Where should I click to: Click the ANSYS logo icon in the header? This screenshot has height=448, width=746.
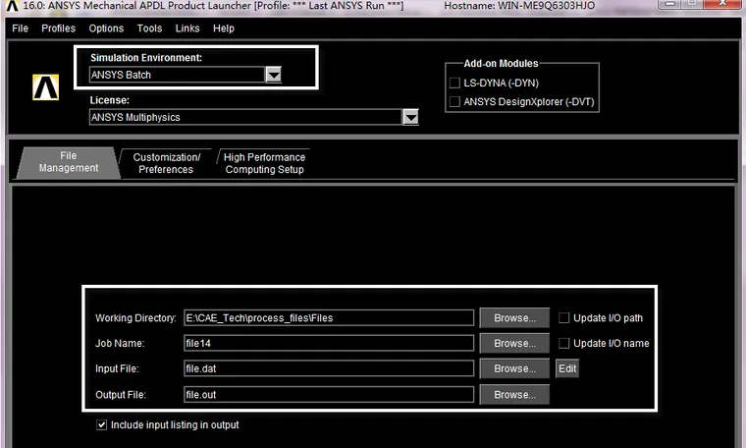tap(46, 87)
